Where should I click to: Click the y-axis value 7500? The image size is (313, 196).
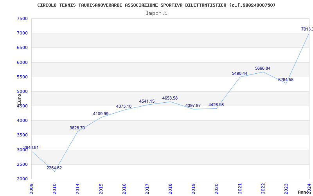22,18
